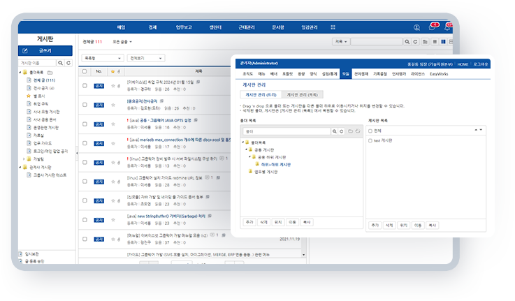
Task: Star the [중요공지]전사공지 post
Action: (113, 105)
